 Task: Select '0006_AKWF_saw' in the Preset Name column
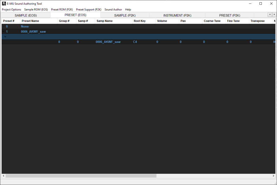click(33, 32)
